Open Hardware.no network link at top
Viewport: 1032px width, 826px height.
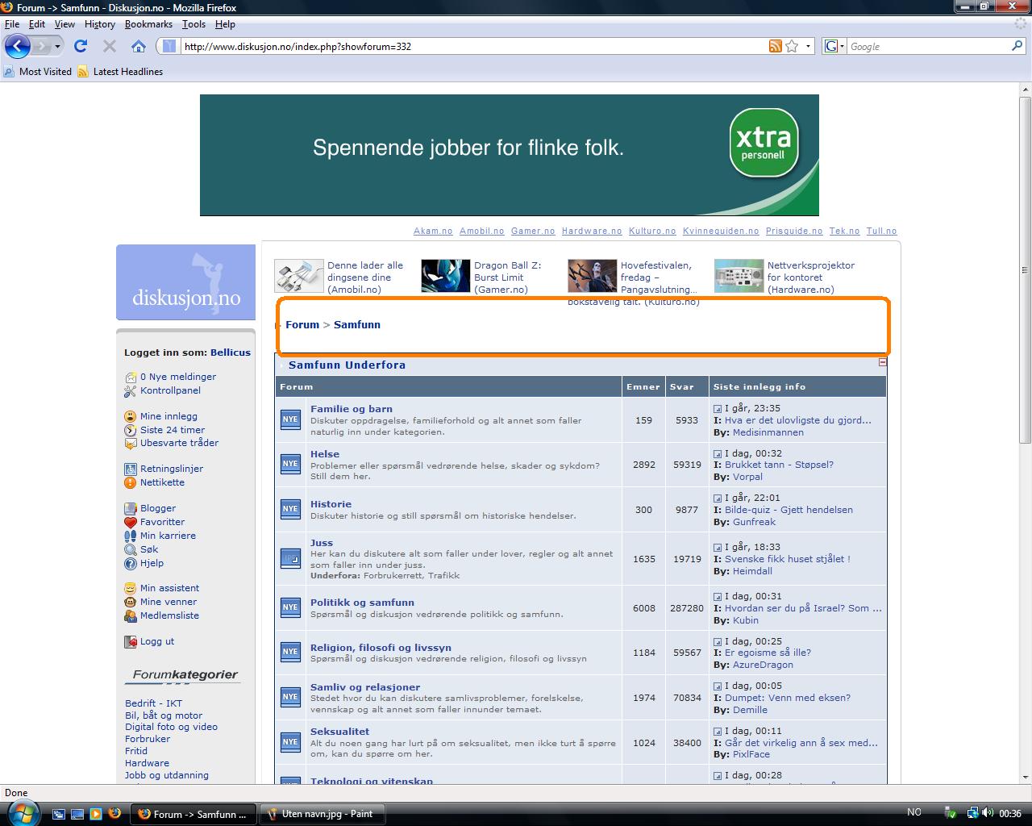pyautogui.click(x=592, y=231)
